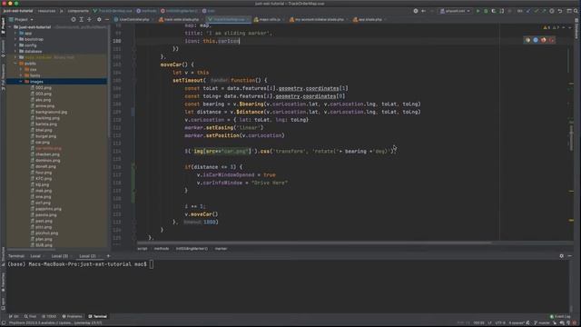581x327 pixels.
Task: Click the green Run button in toolbar
Action: pyautogui.click(x=478, y=11)
